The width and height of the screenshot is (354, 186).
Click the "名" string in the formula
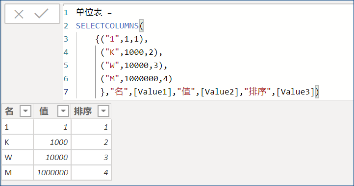119,92
